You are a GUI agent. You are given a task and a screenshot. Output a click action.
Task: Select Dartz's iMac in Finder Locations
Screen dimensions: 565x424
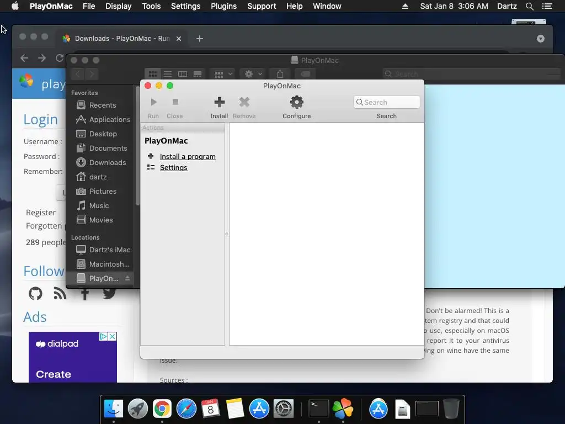pyautogui.click(x=103, y=250)
